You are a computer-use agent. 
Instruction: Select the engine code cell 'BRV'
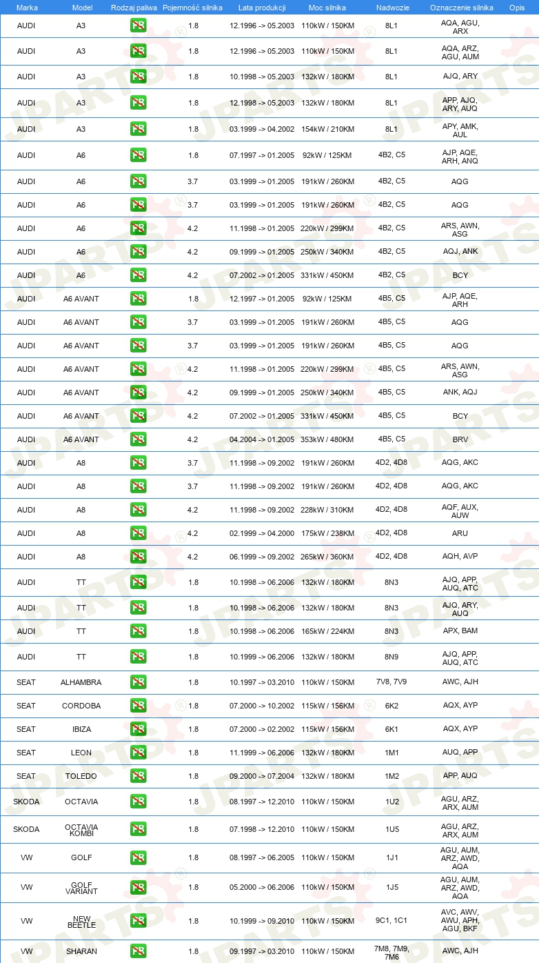tap(460, 439)
